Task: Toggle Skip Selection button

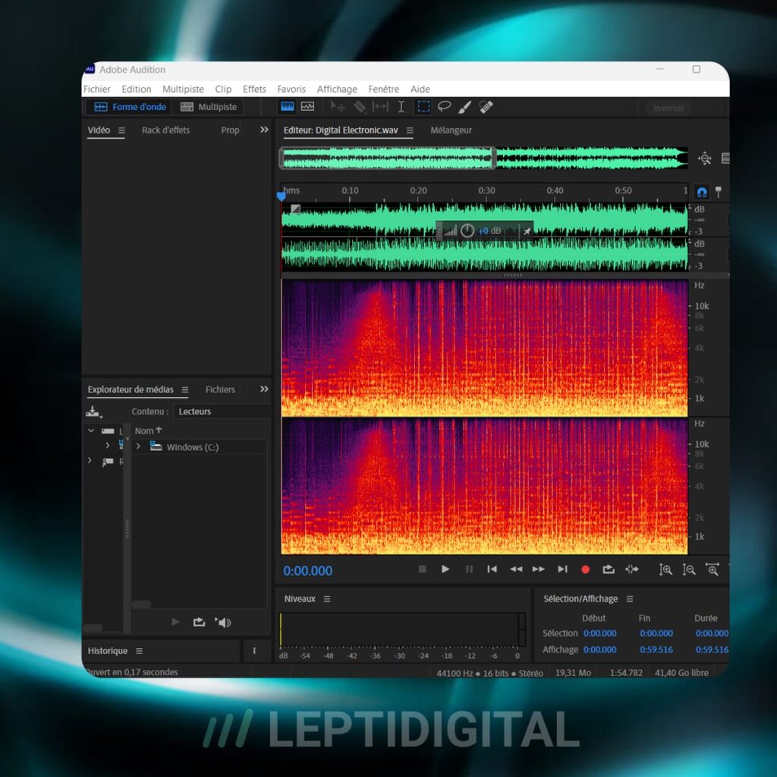Action: pos(632,569)
